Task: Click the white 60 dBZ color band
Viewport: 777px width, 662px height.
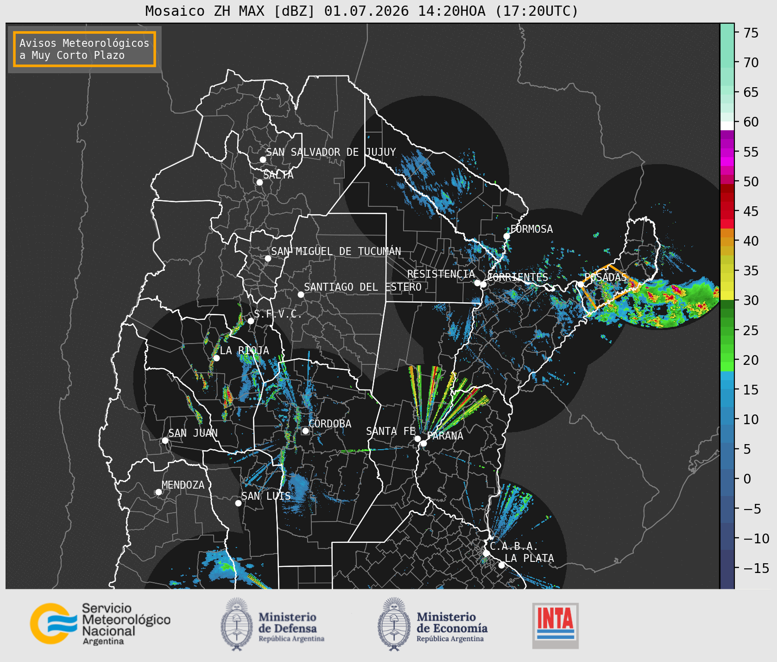Action: pos(727,126)
